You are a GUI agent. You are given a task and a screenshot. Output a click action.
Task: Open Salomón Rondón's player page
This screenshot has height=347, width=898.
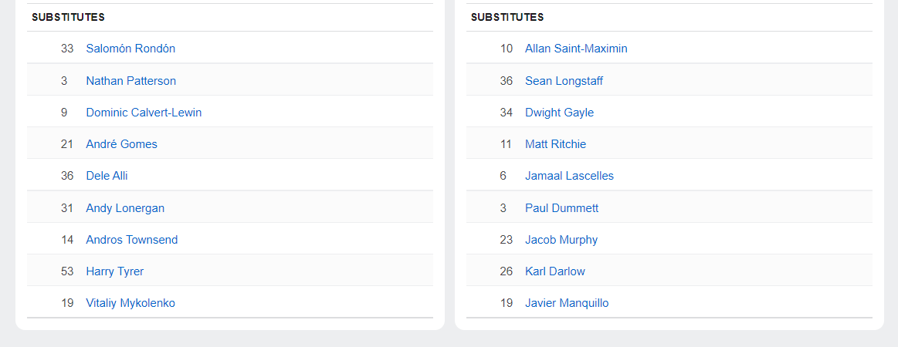coord(130,49)
